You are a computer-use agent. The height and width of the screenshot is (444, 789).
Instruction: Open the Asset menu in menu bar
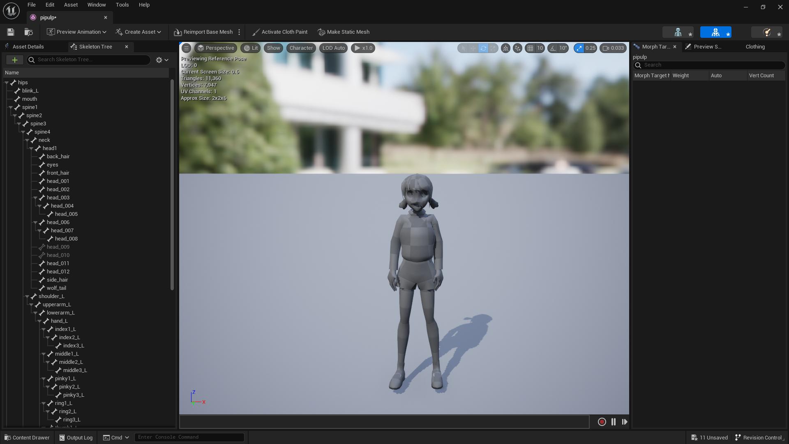point(71,5)
